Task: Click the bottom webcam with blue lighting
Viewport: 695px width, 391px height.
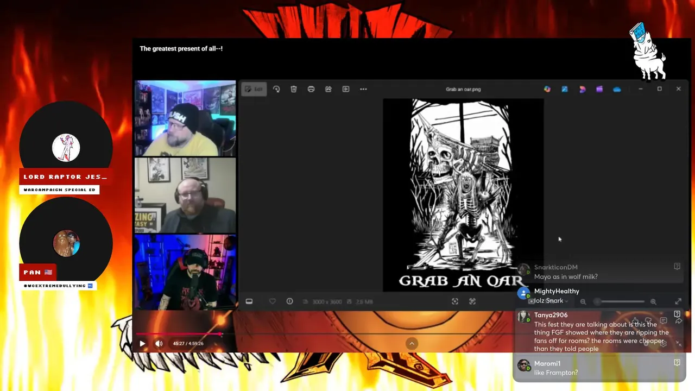Action: coord(185,272)
